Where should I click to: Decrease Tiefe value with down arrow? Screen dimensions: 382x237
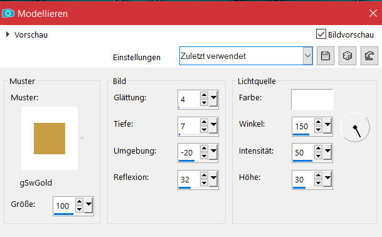coord(204,130)
